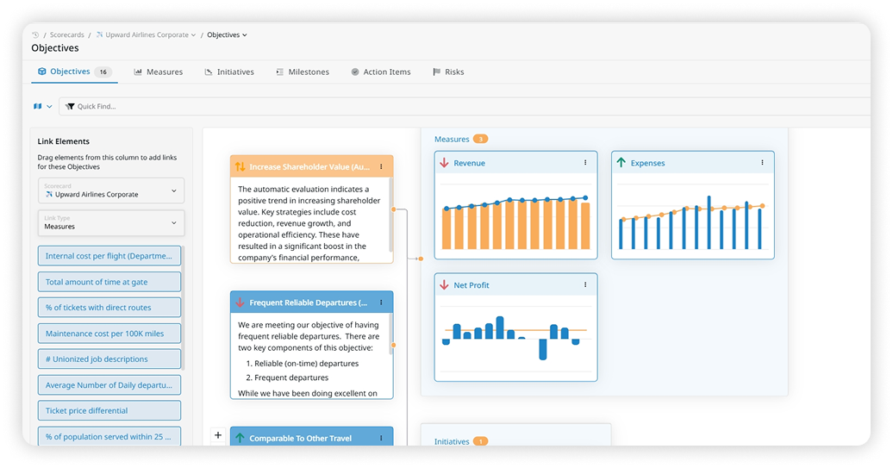The image size is (893, 468).
Task: Open the Net Profit card options menu
Action: point(585,284)
